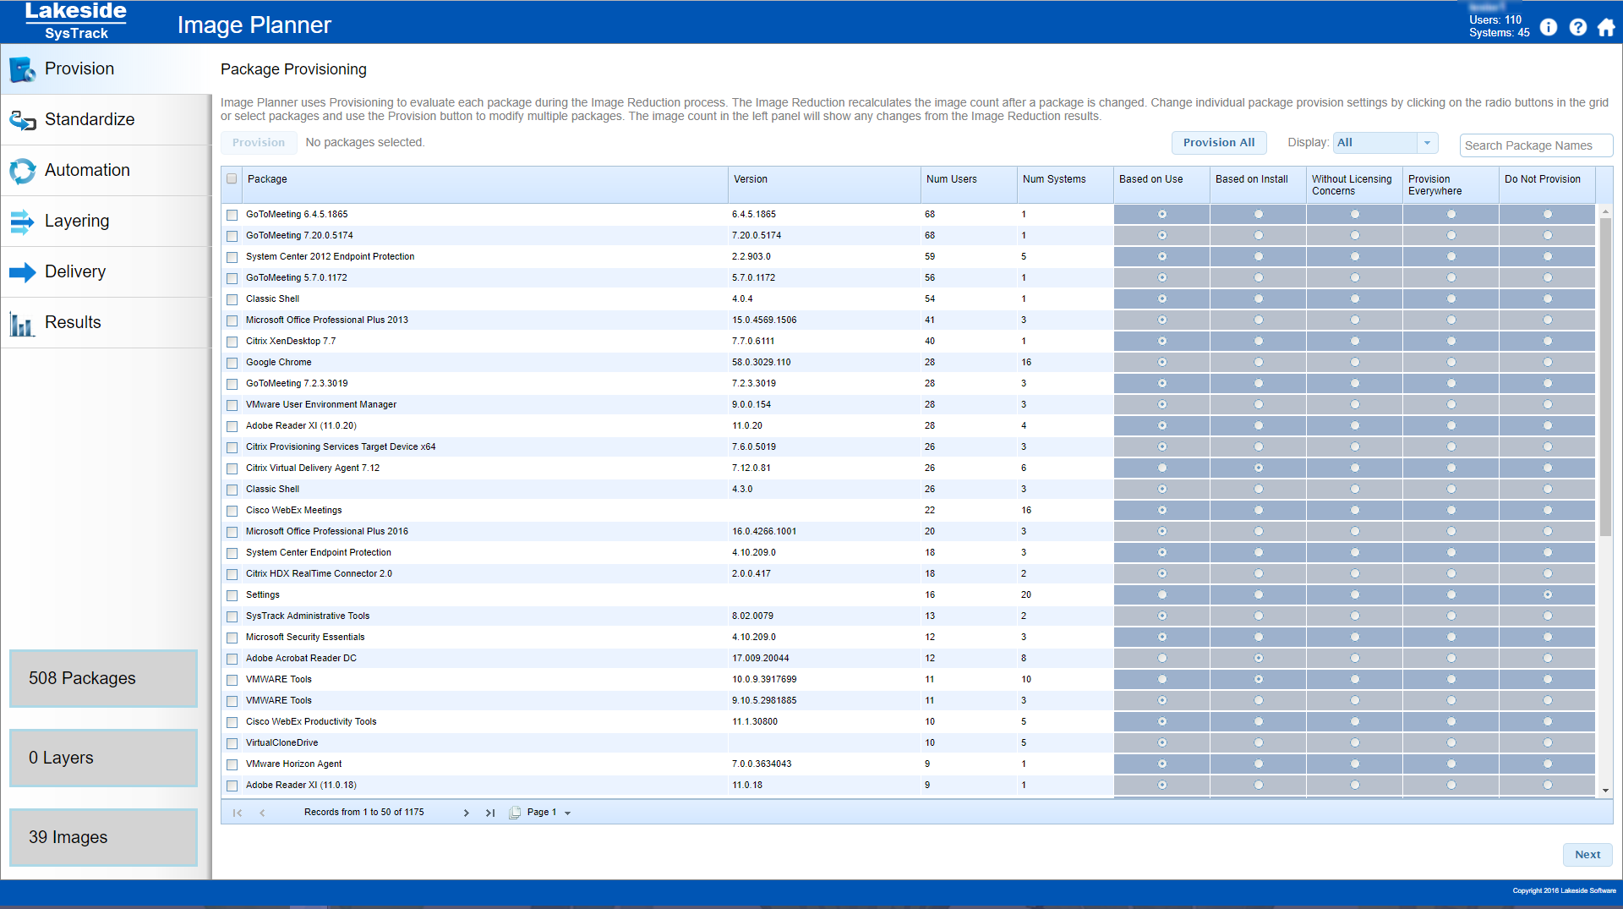Click the page copy icon in pager
This screenshot has width=1623, height=909.
[x=515, y=813]
